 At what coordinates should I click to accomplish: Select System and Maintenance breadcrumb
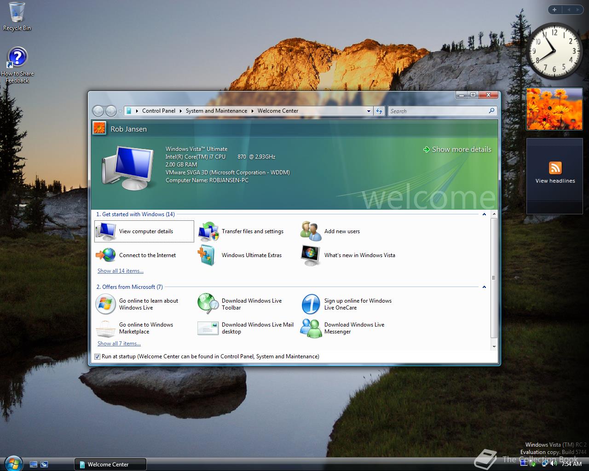tap(216, 111)
